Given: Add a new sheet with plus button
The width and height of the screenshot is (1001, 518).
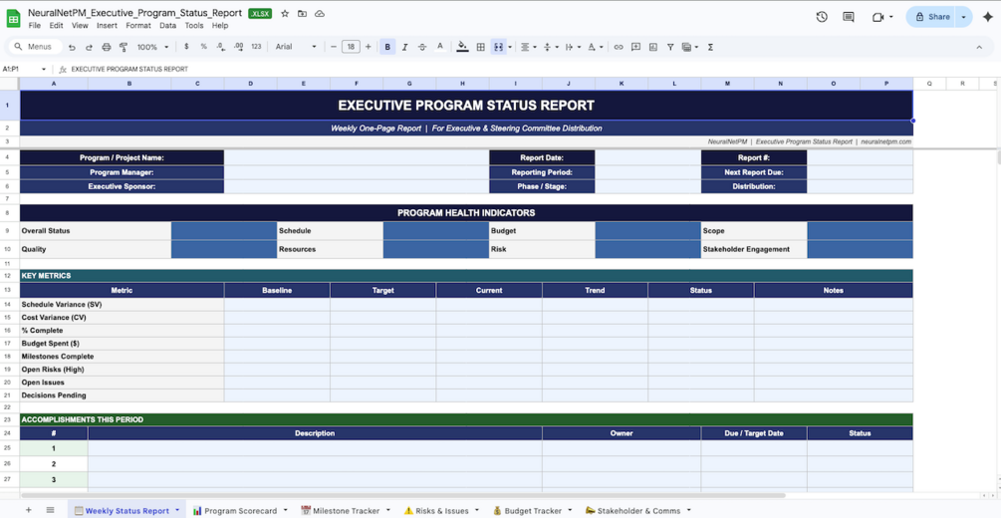Looking at the screenshot, I should (x=28, y=510).
